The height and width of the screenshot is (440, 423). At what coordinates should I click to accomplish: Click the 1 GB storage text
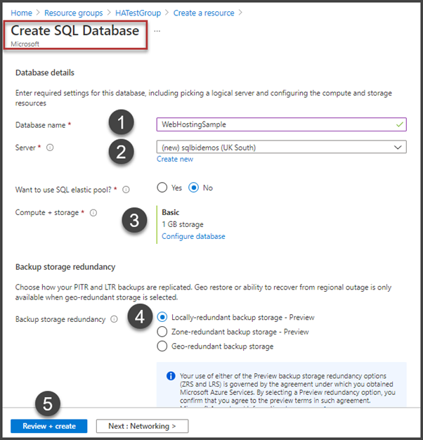click(x=183, y=224)
